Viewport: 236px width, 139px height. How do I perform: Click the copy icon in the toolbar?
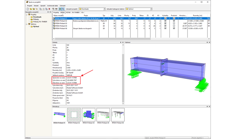(40, 9)
